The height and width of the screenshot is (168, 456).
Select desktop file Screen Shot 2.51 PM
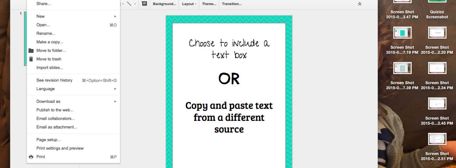[437, 147]
